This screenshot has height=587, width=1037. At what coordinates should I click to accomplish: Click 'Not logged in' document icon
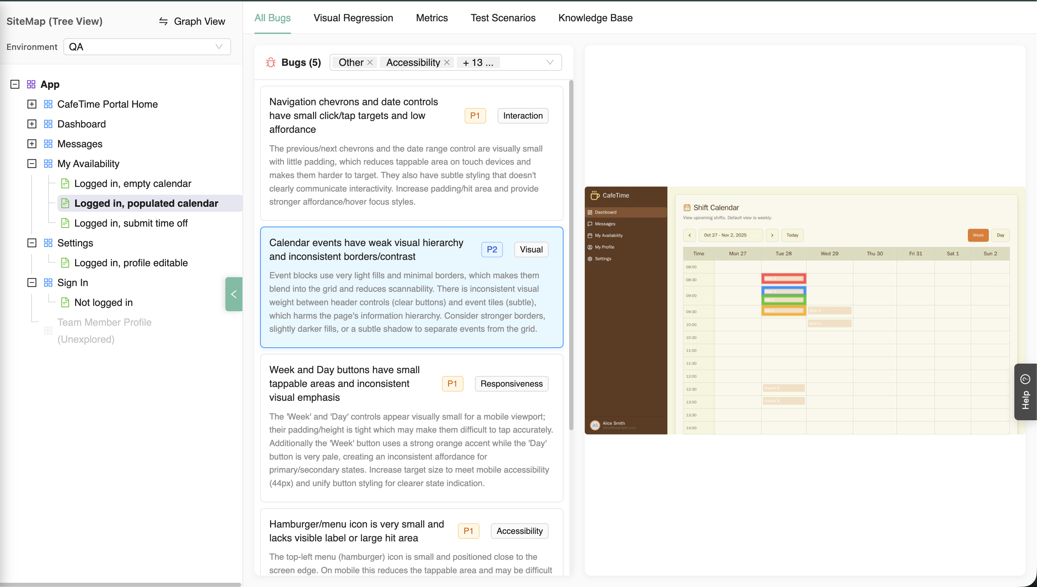[65, 302]
